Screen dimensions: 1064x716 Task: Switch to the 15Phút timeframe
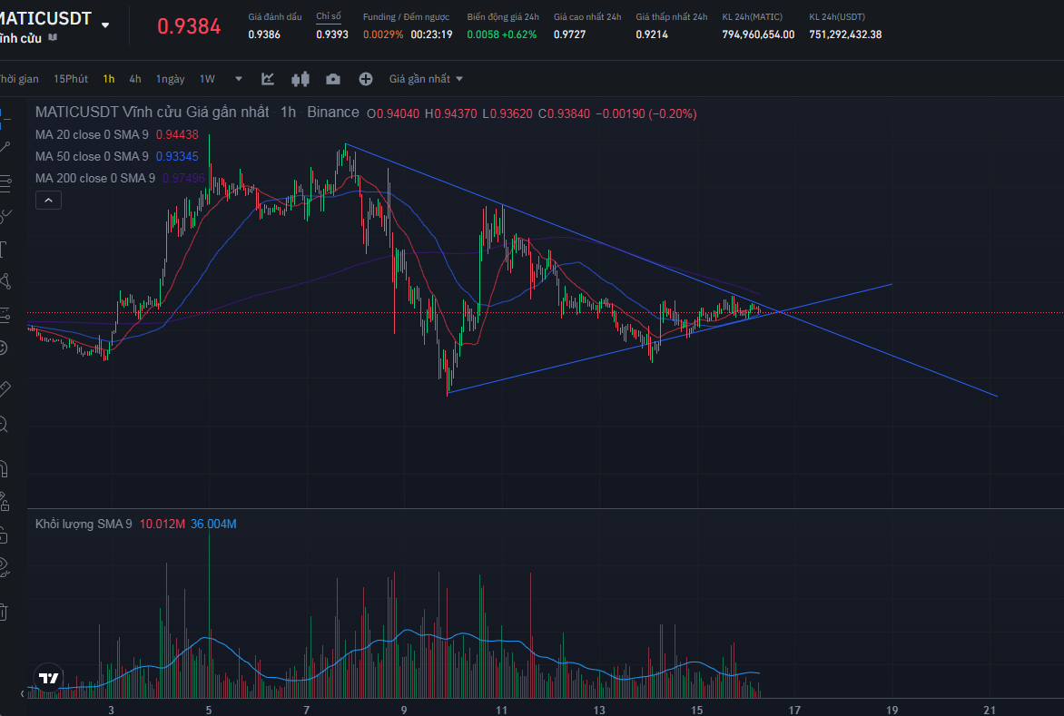(x=71, y=79)
